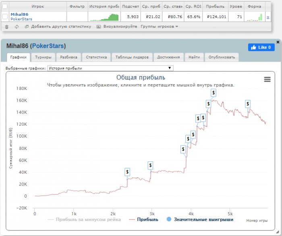Sort by Подсчет column header
The image size is (282, 236).
(131, 6)
